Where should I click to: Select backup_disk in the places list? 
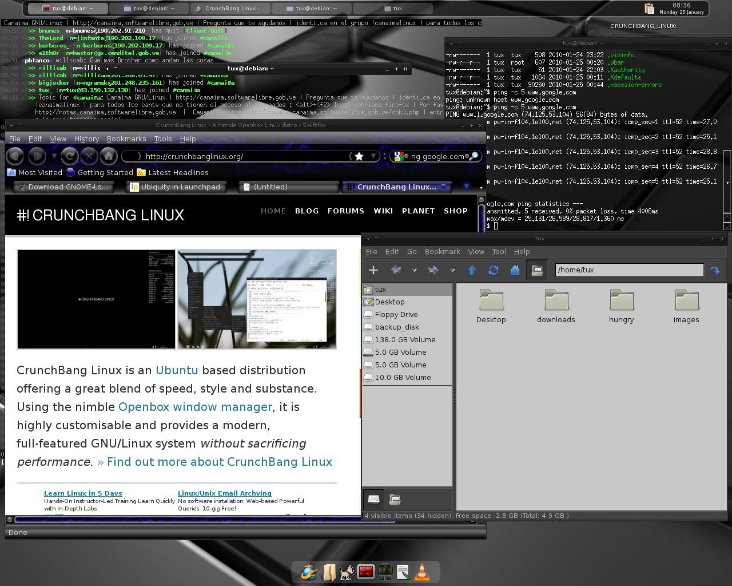tap(407, 327)
